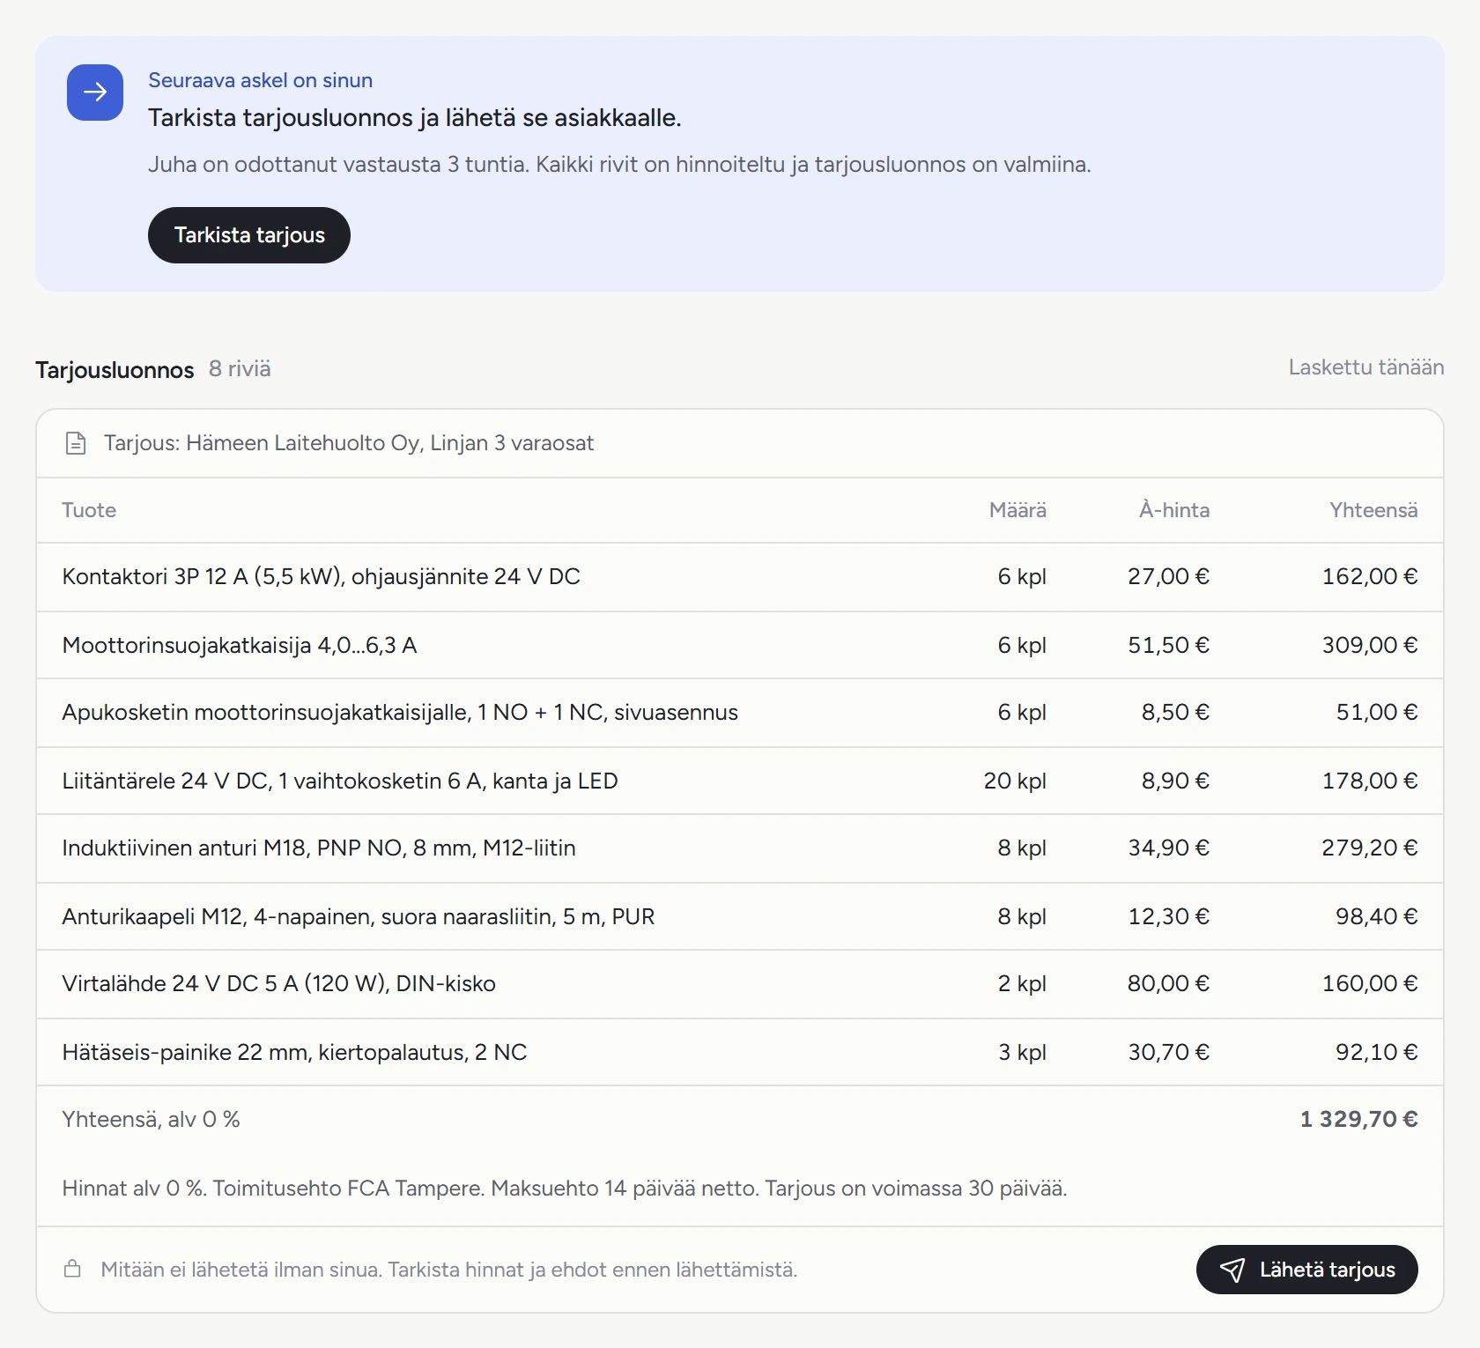Click the Määrä column header

click(1018, 510)
